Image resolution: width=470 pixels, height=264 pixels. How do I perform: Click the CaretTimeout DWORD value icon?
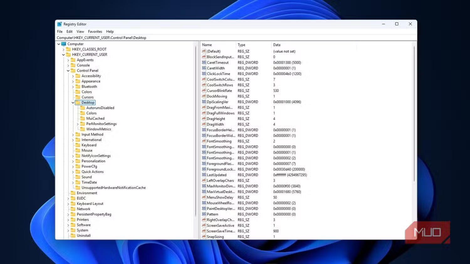click(204, 63)
